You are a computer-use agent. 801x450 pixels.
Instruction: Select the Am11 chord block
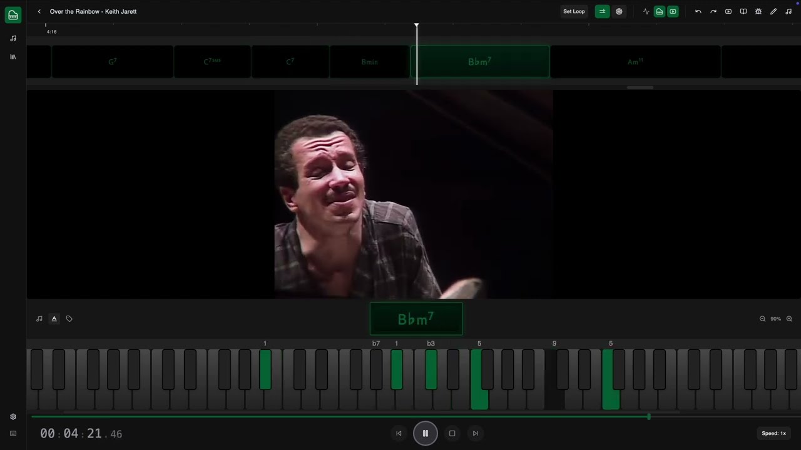(x=635, y=62)
